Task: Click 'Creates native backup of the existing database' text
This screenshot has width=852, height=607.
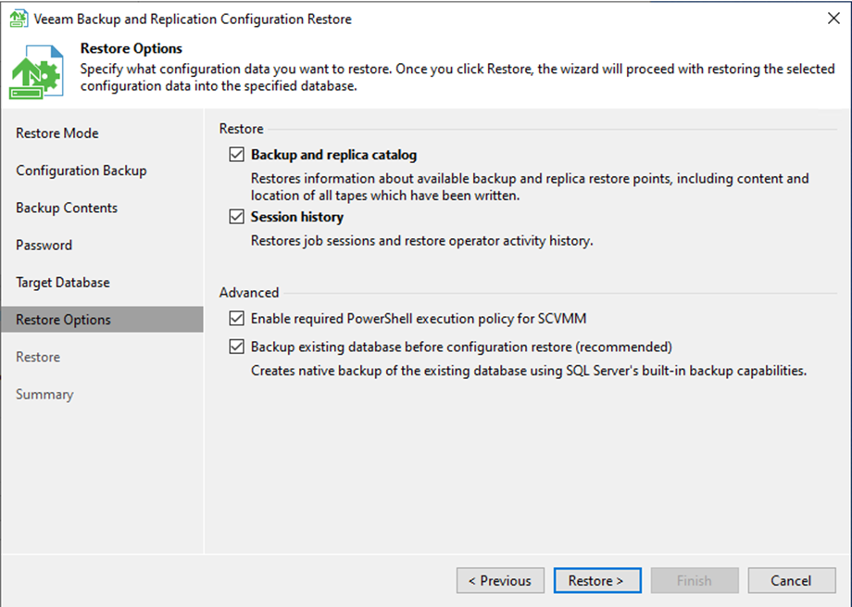Action: [529, 371]
